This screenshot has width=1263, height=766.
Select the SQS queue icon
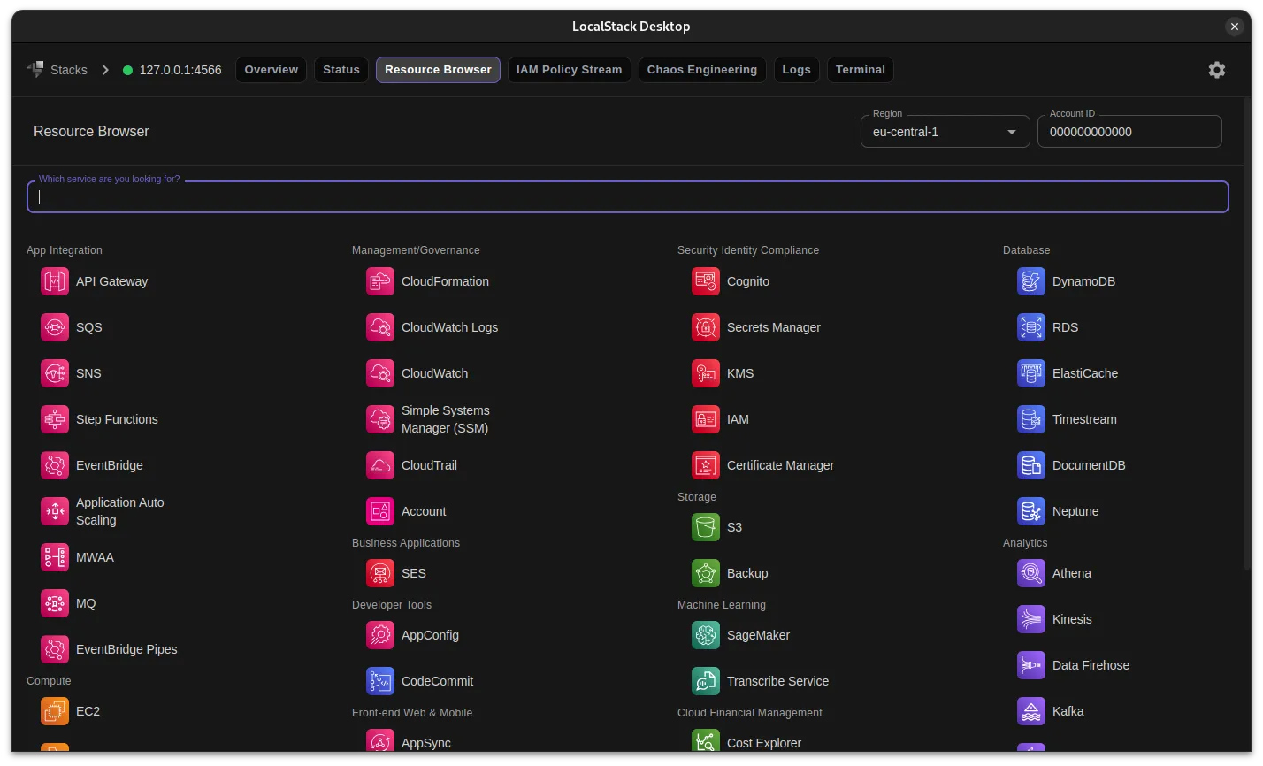(54, 327)
